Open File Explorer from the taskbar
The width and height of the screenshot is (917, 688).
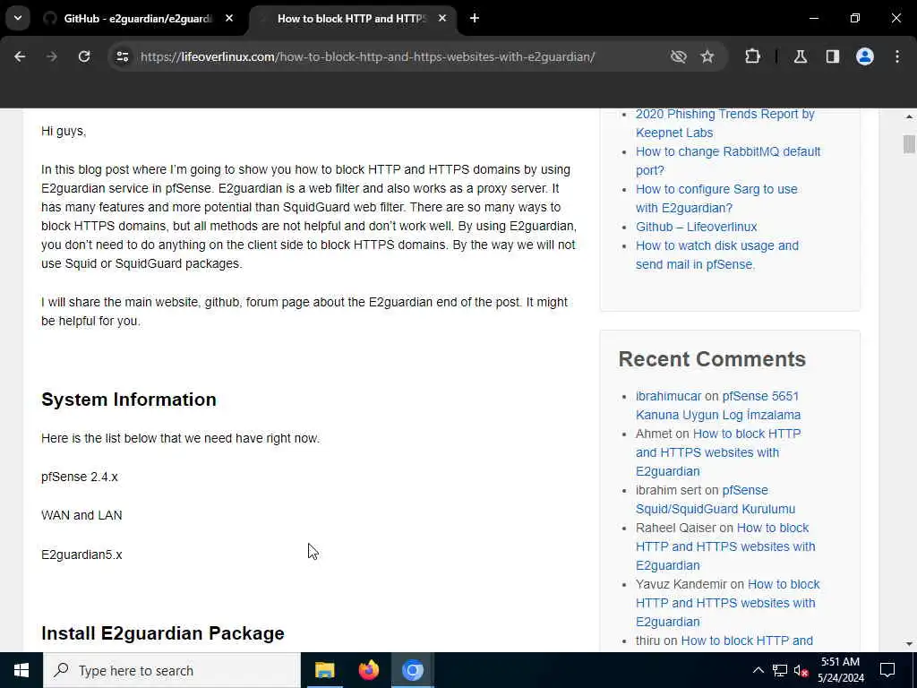[x=324, y=670]
